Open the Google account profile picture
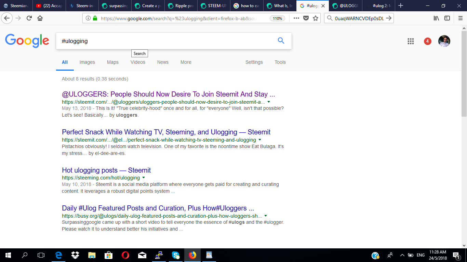This screenshot has width=467, height=262. point(444,41)
